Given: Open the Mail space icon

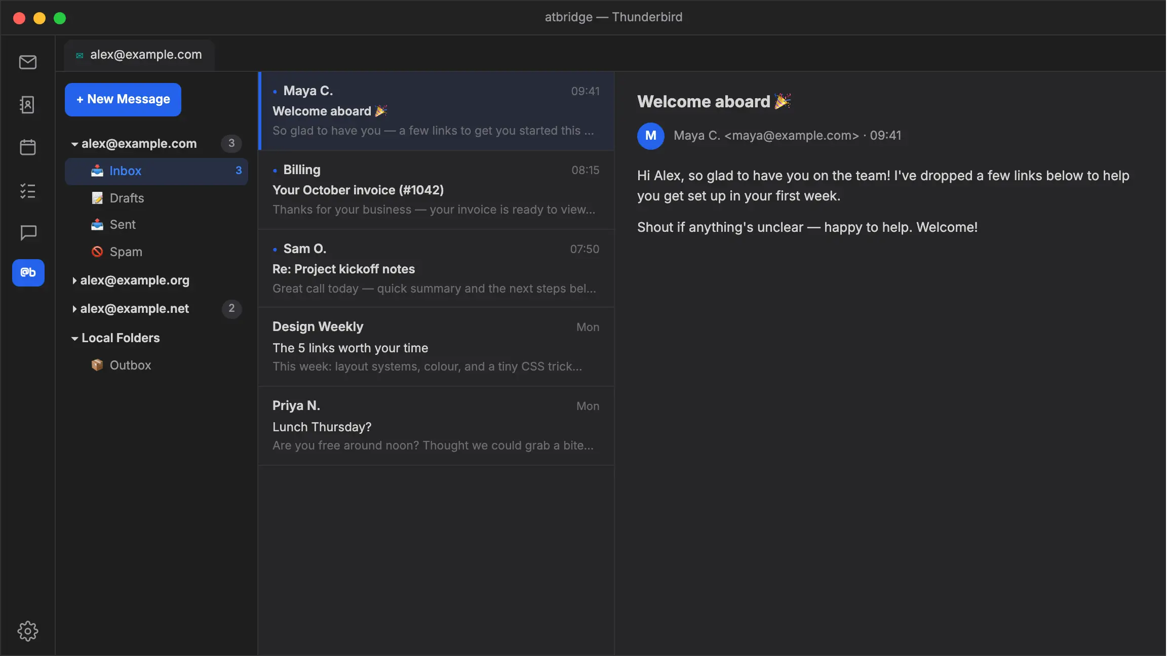Looking at the screenshot, I should click(28, 62).
